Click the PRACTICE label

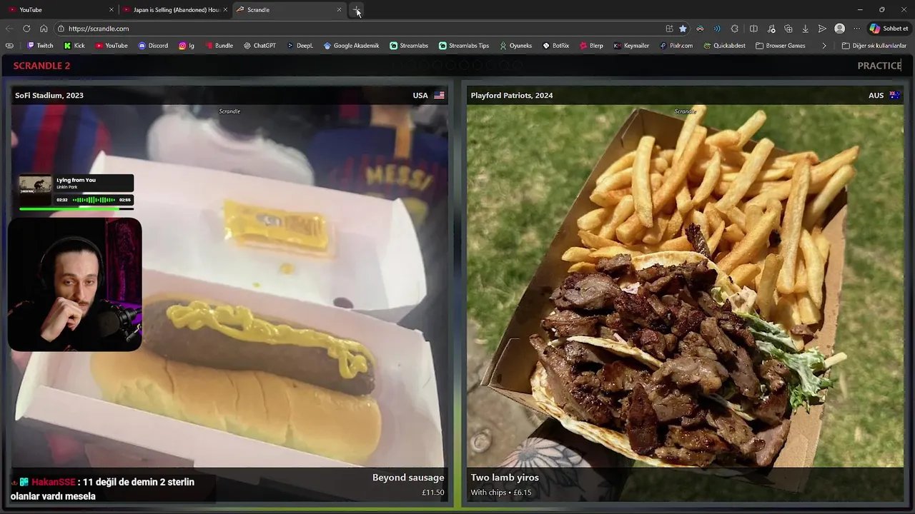(x=879, y=66)
